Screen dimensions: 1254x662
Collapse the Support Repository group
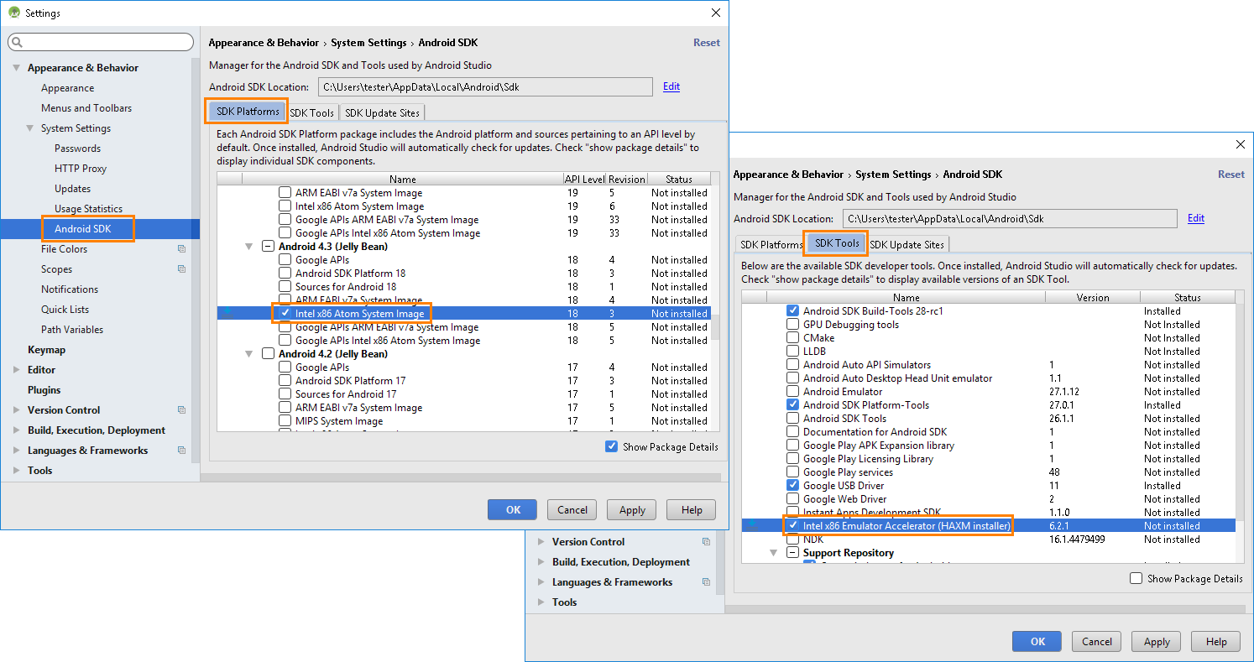(x=773, y=553)
